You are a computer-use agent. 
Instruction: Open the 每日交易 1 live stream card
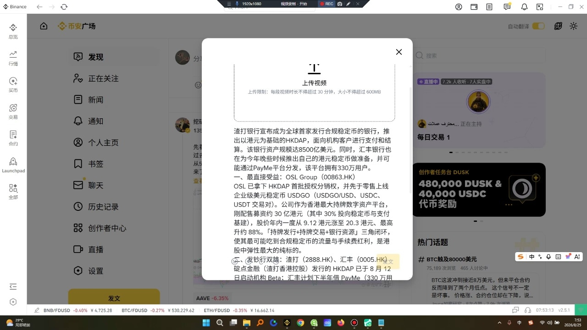click(x=479, y=110)
